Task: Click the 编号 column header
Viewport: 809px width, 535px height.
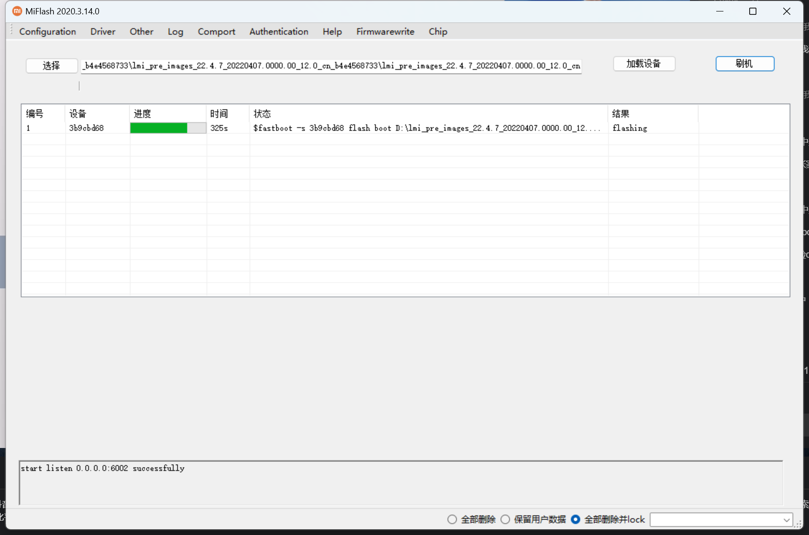Action: coord(43,114)
